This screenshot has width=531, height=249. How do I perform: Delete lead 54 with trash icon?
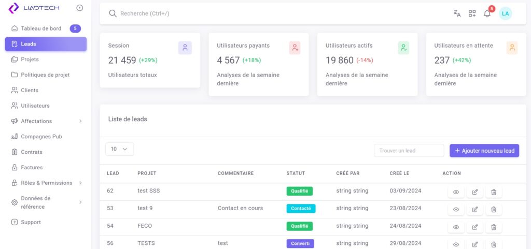pyautogui.click(x=493, y=227)
